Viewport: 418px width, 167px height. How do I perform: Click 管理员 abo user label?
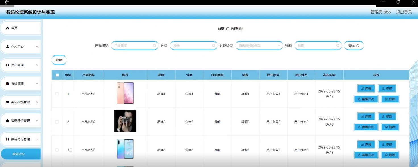pos(380,12)
